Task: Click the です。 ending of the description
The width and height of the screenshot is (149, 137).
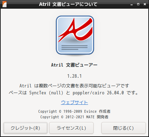Action: [132, 93]
